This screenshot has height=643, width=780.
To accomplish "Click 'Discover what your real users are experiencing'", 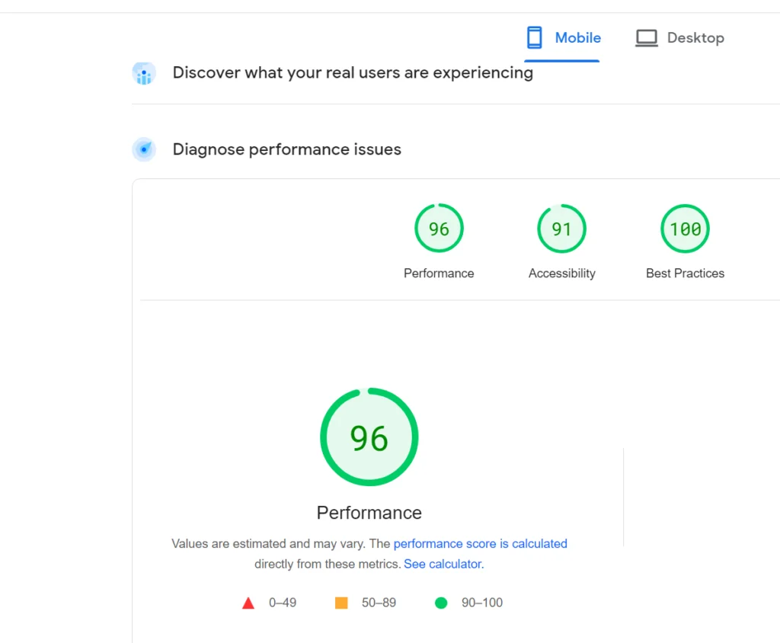I will 353,72.
